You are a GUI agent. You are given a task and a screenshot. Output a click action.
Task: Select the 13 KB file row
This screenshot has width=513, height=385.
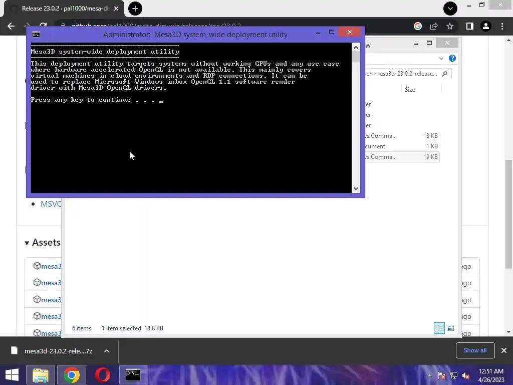point(402,135)
